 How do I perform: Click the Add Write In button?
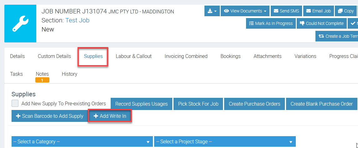(110, 116)
